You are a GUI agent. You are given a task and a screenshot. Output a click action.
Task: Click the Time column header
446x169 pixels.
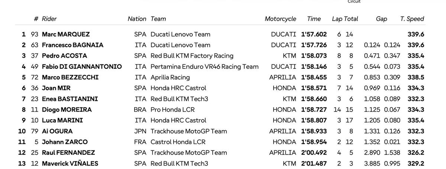click(x=314, y=19)
